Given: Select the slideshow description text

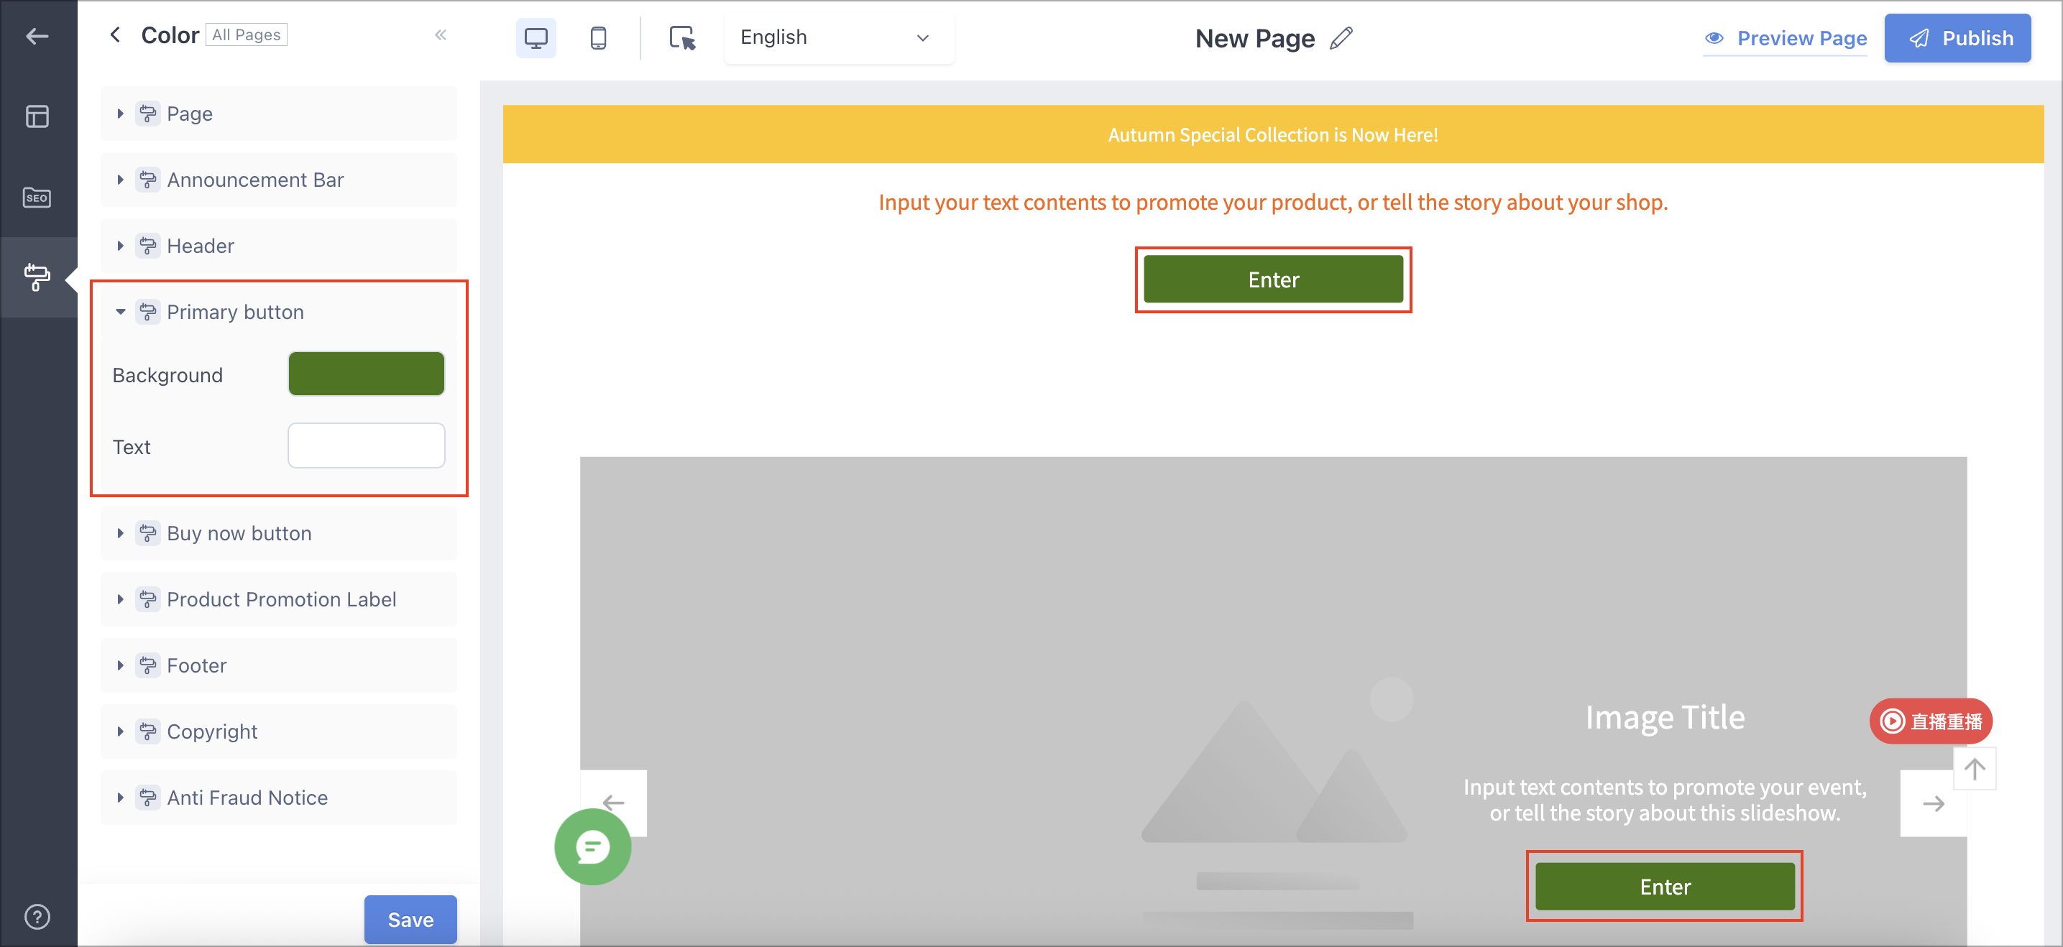Looking at the screenshot, I should [x=1664, y=800].
